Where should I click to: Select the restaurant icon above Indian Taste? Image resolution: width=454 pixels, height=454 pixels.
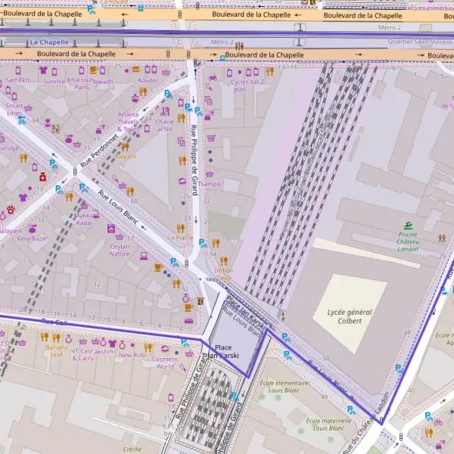click(223, 261)
